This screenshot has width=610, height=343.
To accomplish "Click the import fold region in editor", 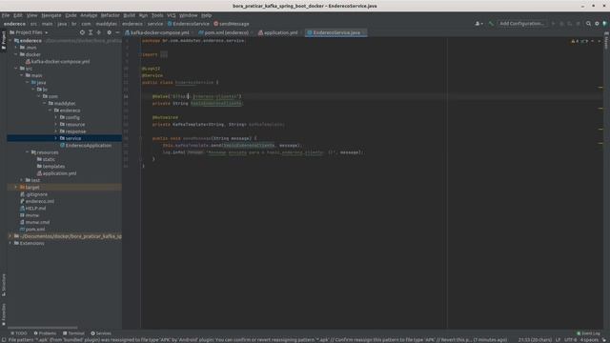I will (x=164, y=55).
